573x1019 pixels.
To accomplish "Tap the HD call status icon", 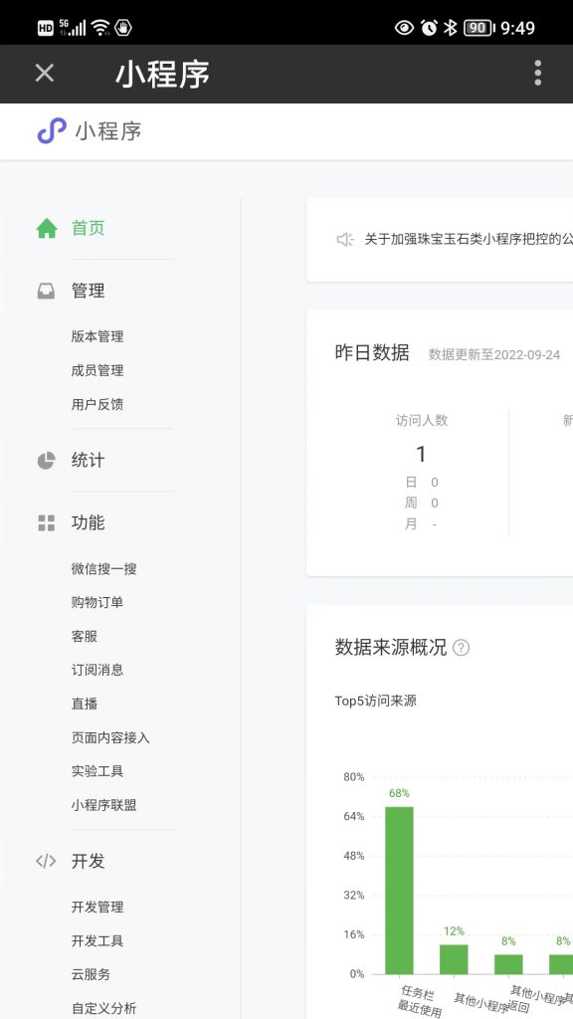I will [46, 28].
